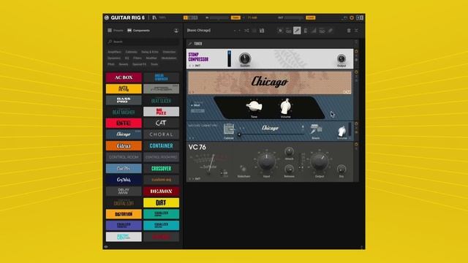468x263 pixels.
Task: Filter components by Filters category
Action: click(137, 58)
